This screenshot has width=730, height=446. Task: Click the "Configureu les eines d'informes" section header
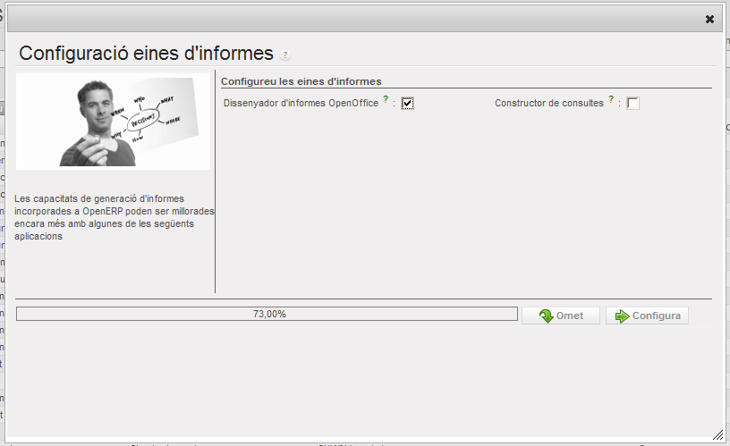click(301, 81)
